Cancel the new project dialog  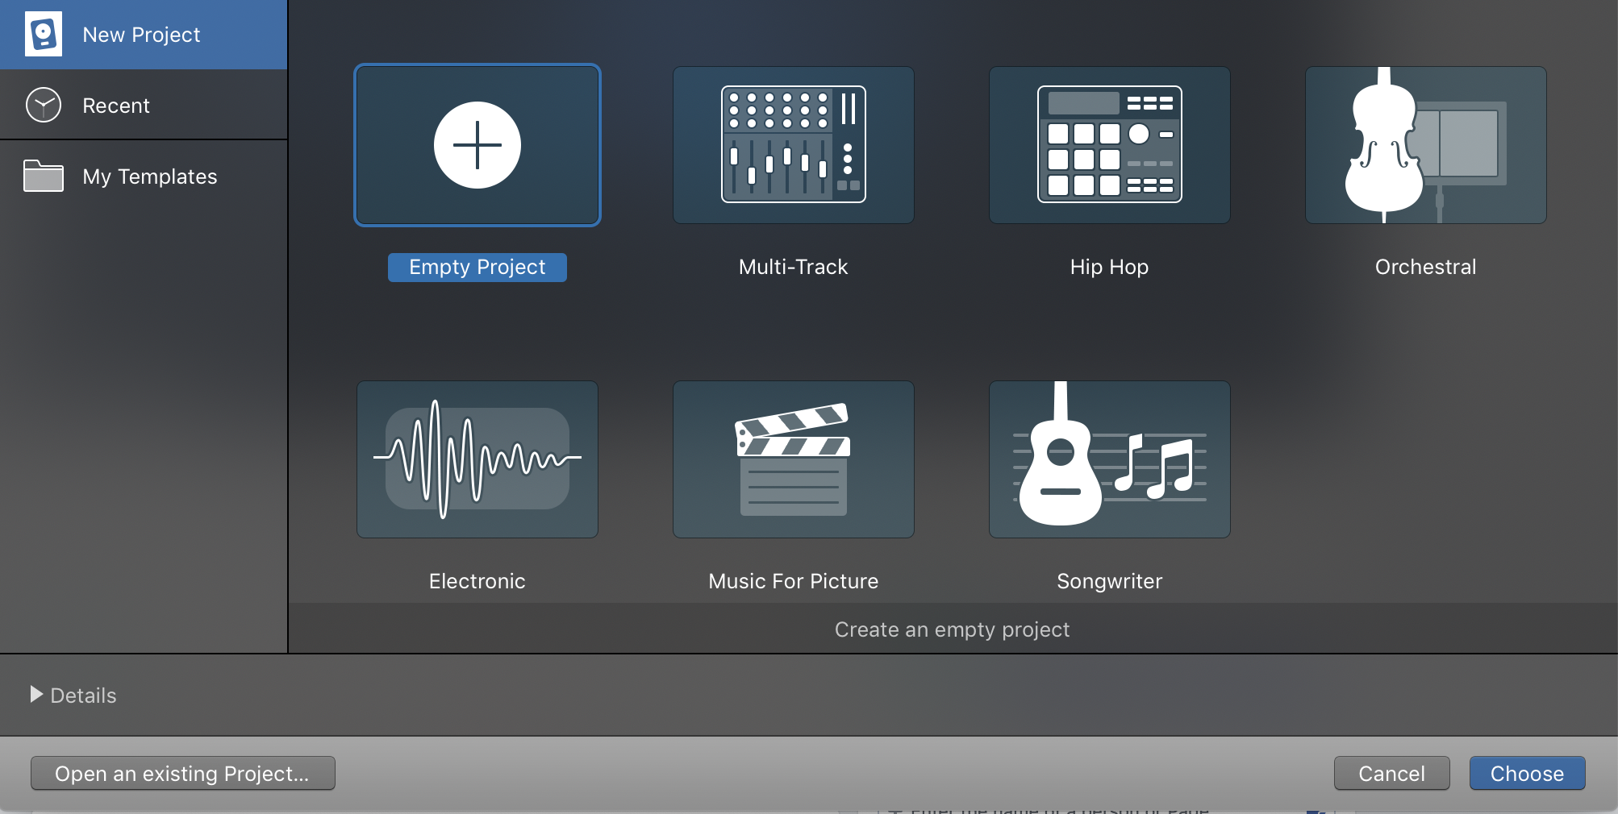coord(1391,773)
